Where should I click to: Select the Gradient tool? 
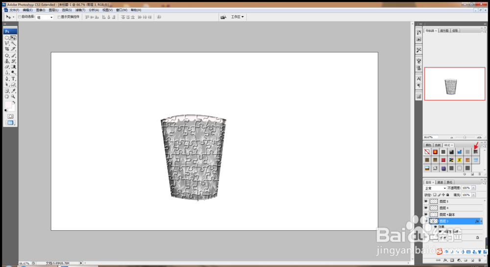pos(13,67)
